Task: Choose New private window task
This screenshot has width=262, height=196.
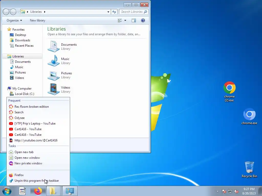Action: pyautogui.click(x=38, y=163)
